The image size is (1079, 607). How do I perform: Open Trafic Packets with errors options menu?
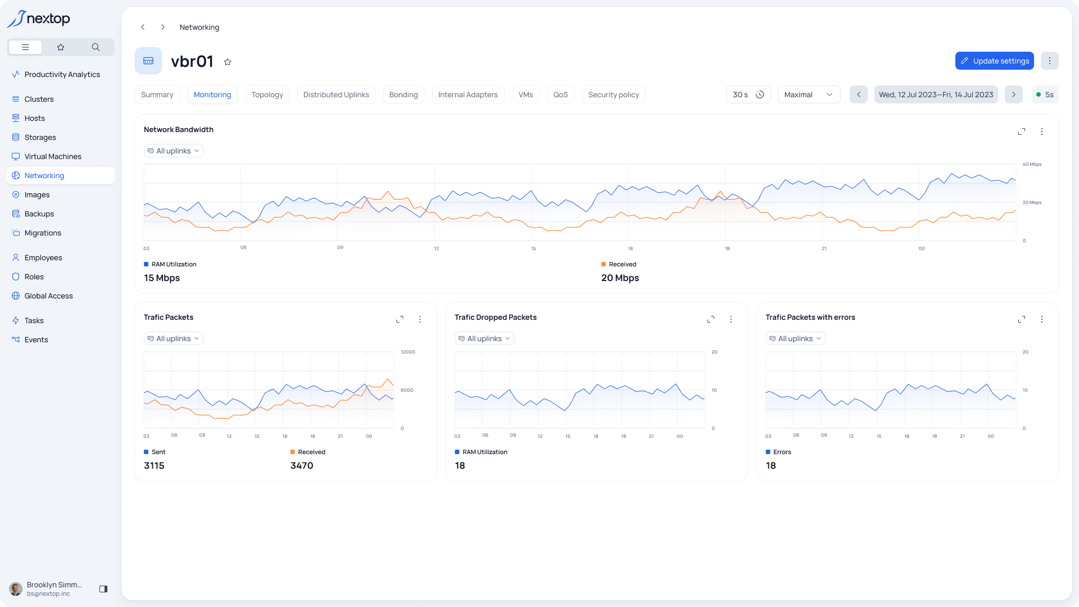coord(1042,319)
